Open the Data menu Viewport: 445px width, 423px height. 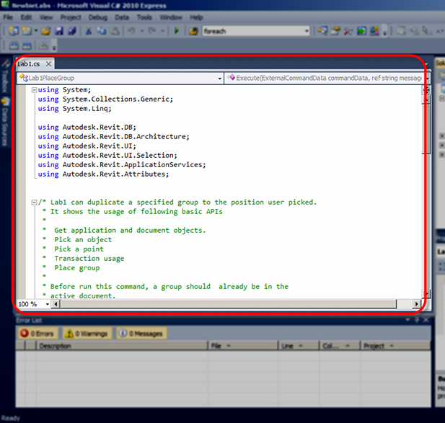click(122, 17)
